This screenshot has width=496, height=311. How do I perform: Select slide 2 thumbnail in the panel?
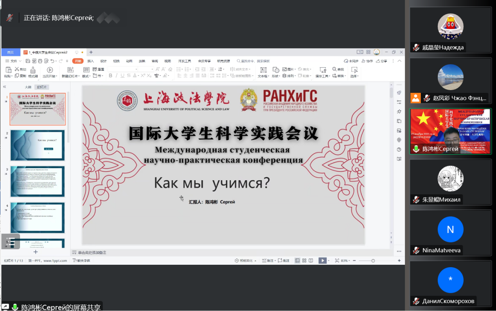click(38, 145)
